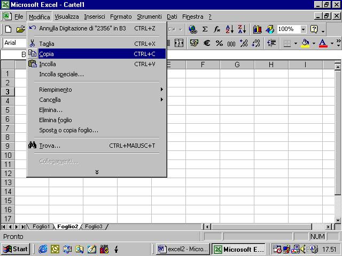The height and width of the screenshot is (256, 342).
Task: Open the Strumenti menu
Action: tap(149, 17)
